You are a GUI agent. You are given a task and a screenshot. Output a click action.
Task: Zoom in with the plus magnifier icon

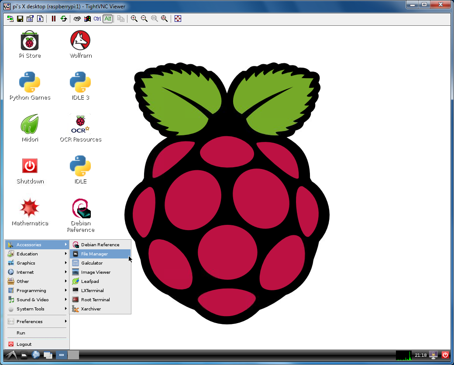[x=134, y=19]
